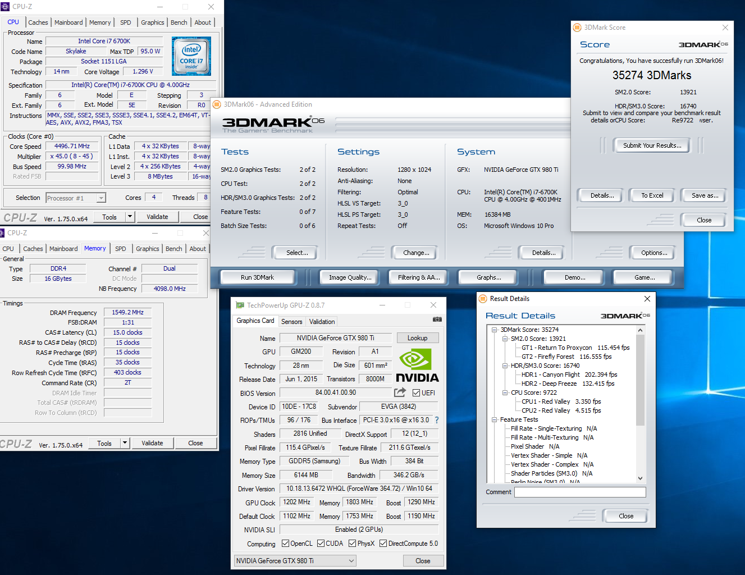Click Submit Your Results button
Screen dimensions: 745x575
coord(652,145)
